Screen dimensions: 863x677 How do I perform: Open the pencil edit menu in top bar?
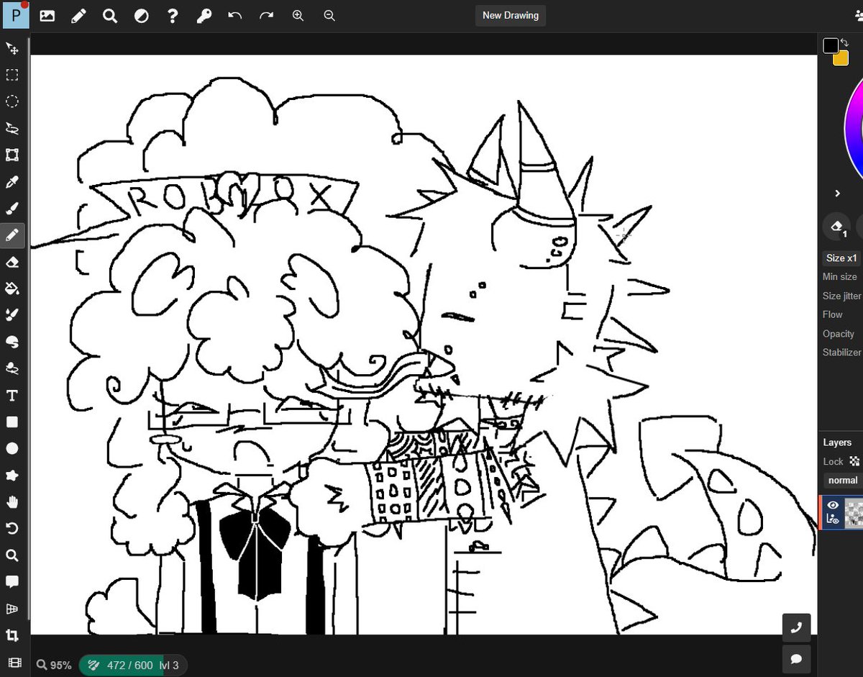click(78, 15)
